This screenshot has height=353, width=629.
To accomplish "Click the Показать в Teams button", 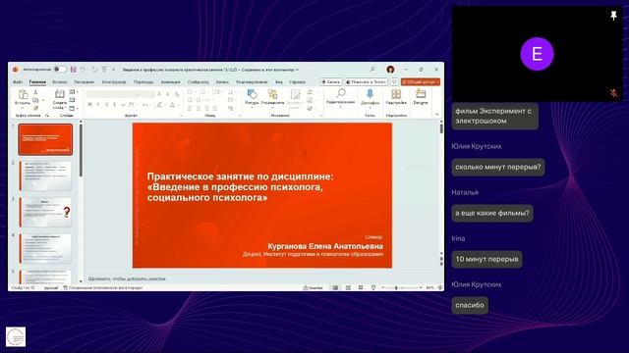I will [366, 81].
